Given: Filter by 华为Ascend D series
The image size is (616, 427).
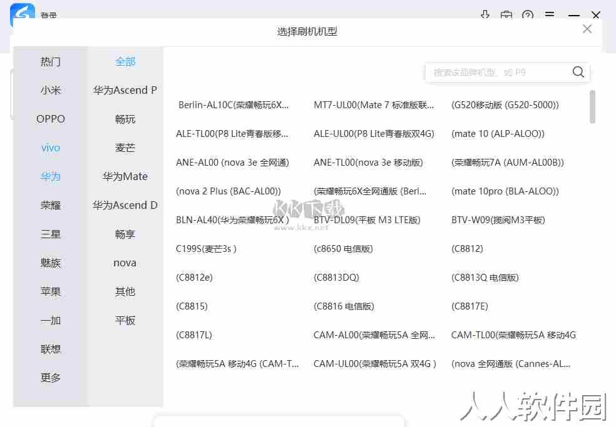Looking at the screenshot, I should pos(125,205).
